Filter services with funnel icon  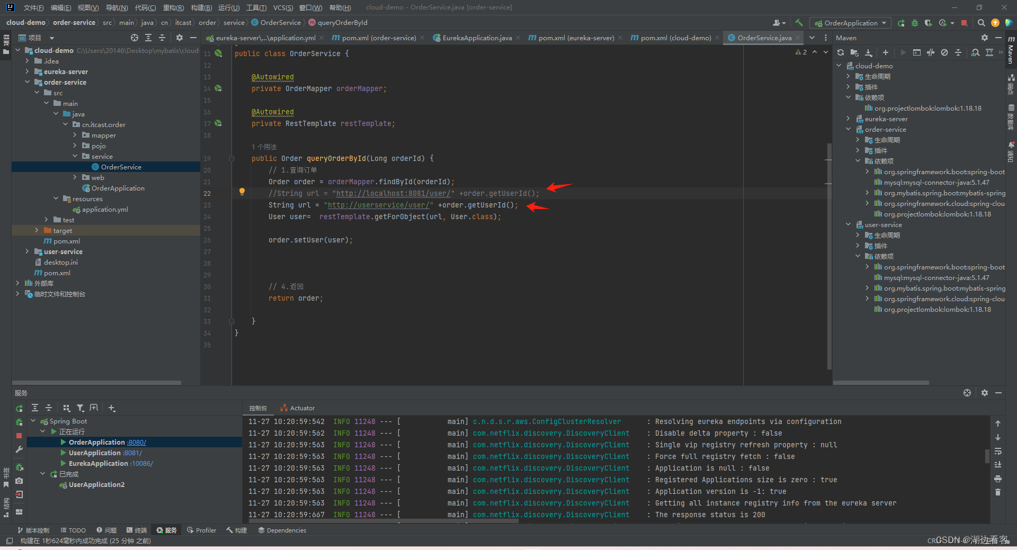tap(81, 408)
